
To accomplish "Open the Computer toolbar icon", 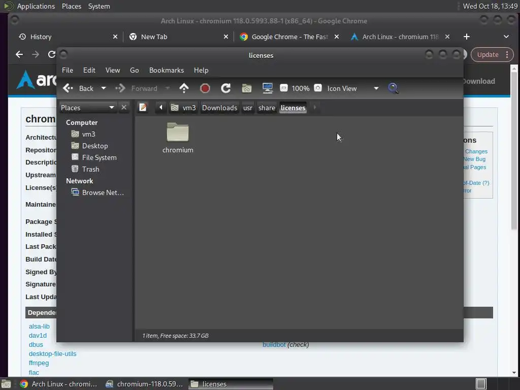I will [x=267, y=88].
